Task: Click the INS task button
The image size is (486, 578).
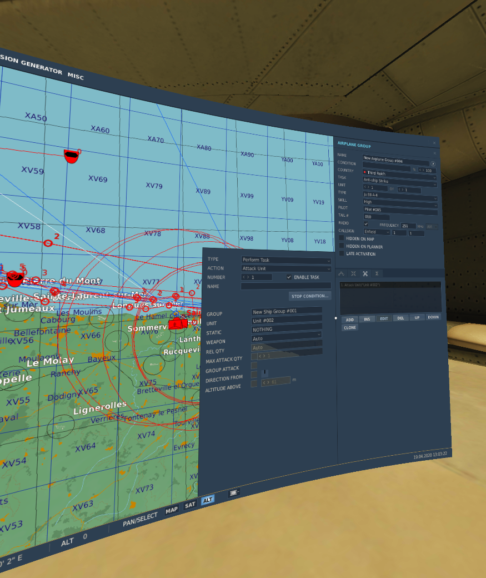Action: pos(367,319)
